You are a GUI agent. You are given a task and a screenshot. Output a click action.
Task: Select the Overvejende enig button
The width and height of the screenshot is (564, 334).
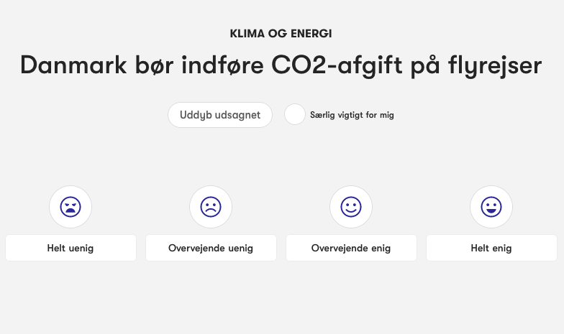click(351, 249)
